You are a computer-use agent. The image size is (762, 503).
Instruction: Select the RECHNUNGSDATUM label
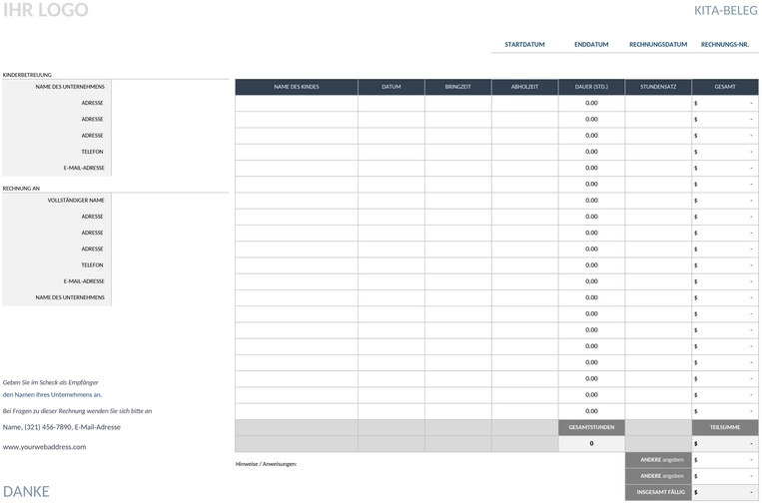[658, 44]
